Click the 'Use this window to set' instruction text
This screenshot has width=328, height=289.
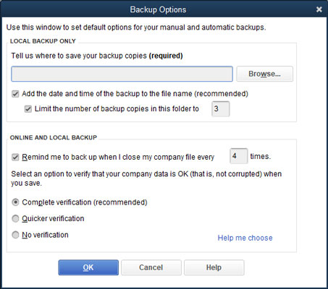(136, 27)
